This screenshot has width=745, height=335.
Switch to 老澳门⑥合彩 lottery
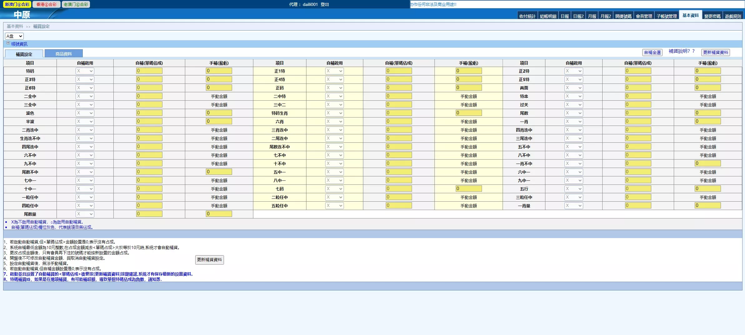coord(76,4)
